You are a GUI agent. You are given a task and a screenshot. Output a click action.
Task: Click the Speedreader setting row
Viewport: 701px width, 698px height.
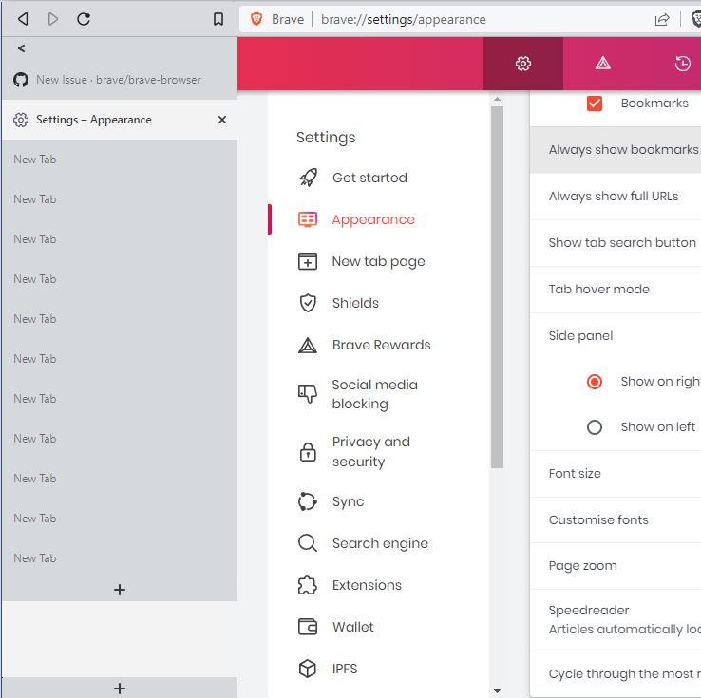tap(616, 620)
